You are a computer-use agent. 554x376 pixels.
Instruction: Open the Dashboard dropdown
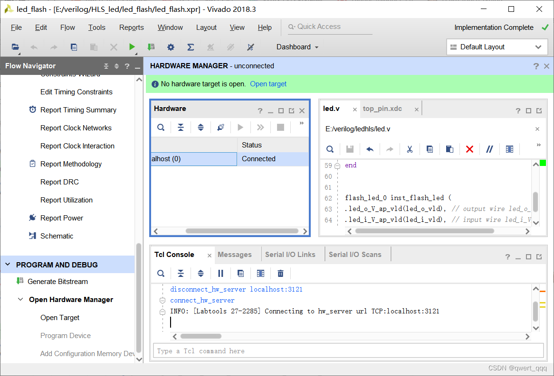(297, 47)
